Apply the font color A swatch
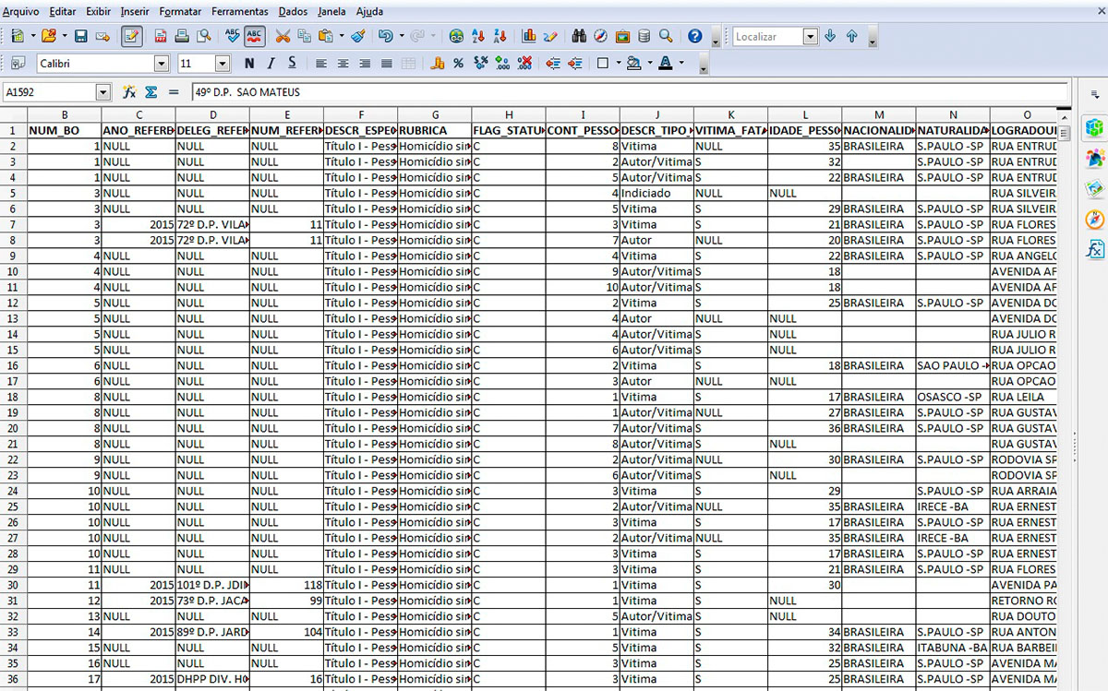The image size is (1108, 691). click(665, 64)
